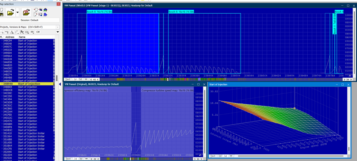This screenshot has height=161, width=357.
Task: Click fast-forward arrows in Original hexdump
Action: point(198,159)
